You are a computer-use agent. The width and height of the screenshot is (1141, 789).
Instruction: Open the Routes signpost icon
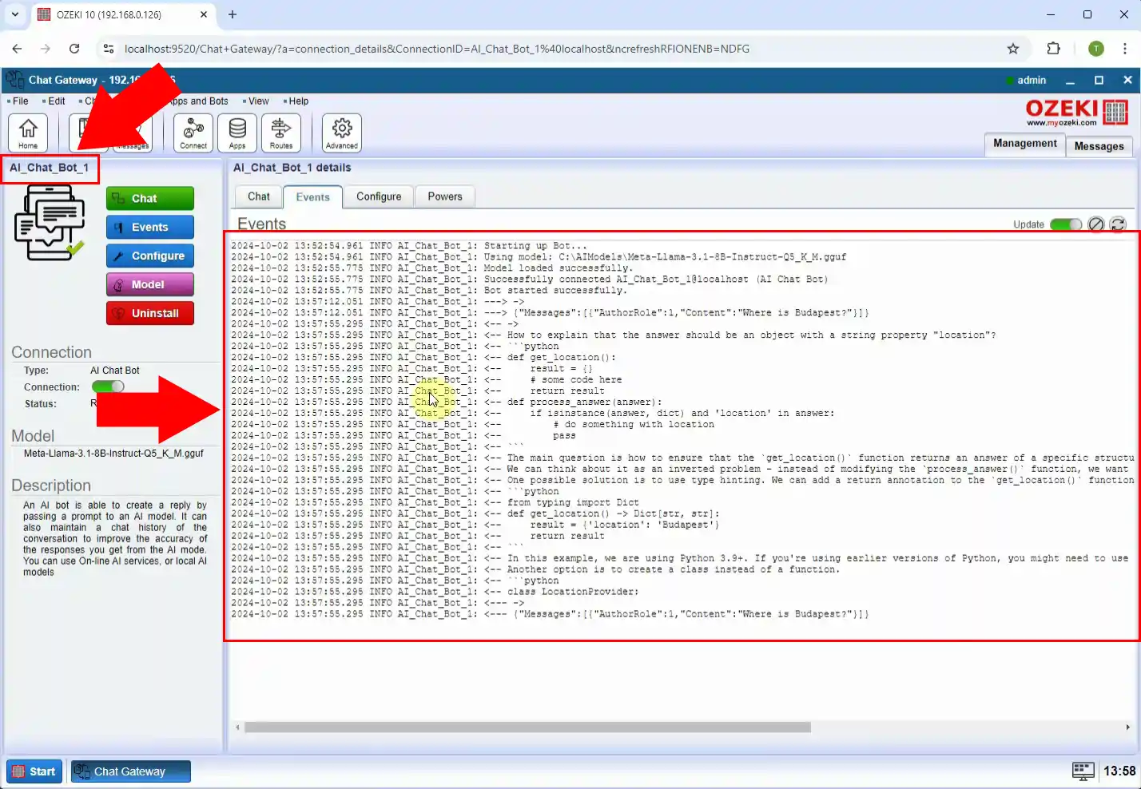(x=281, y=133)
